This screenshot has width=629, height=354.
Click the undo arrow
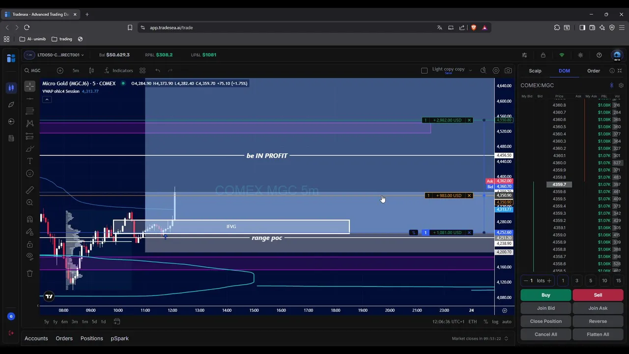pos(158,70)
